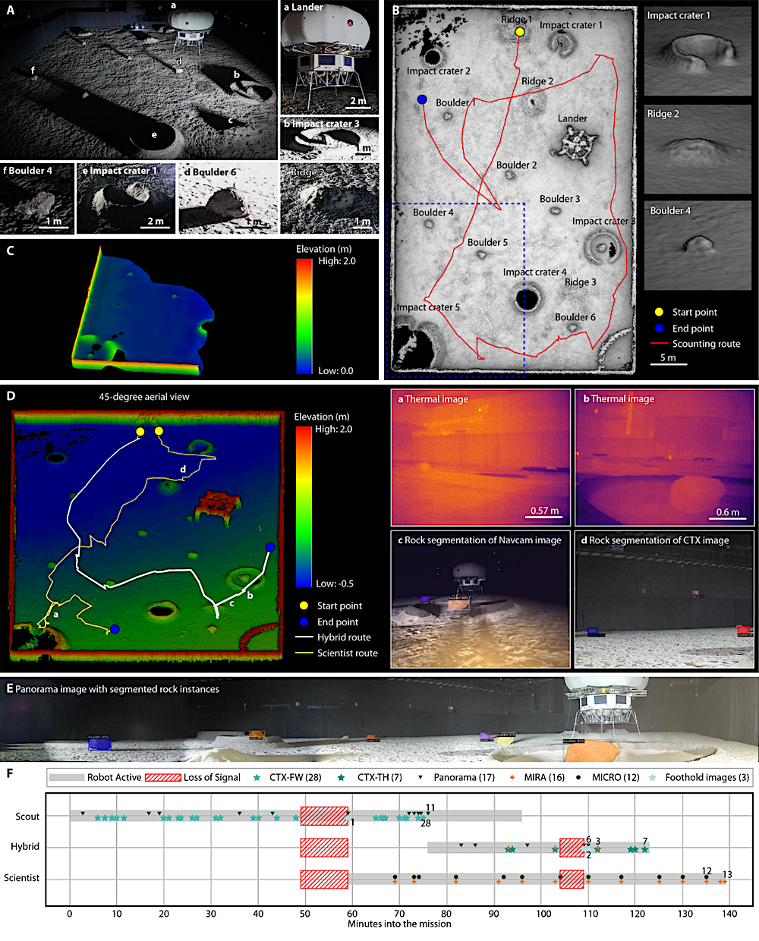Viewport: 759px width, 941px height.
Task: Click the blue End point marker in panel B
Action: coord(423,99)
